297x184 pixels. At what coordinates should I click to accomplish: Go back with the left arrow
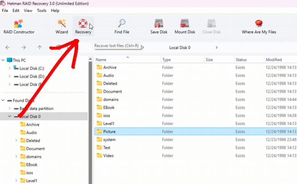8,48
